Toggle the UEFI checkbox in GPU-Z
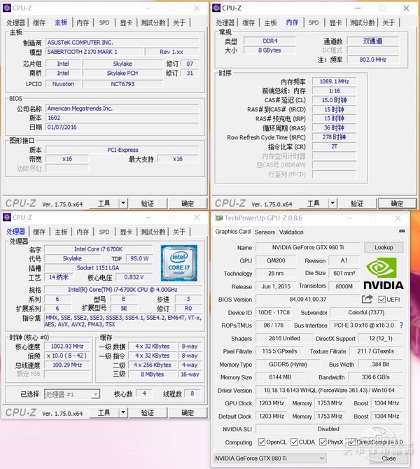Viewport: 420px width, 469px height. [381, 300]
